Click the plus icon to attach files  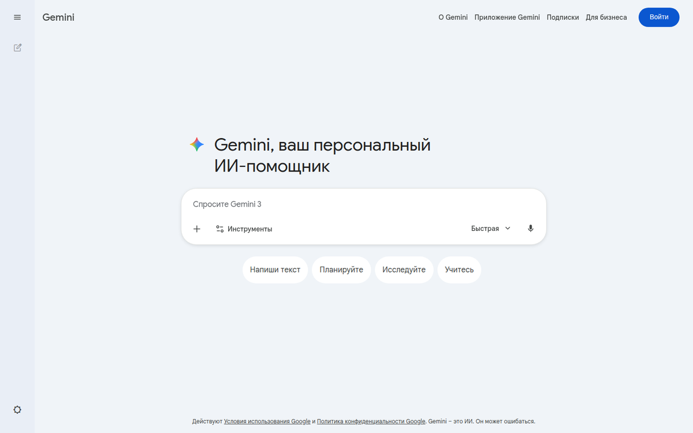(196, 229)
